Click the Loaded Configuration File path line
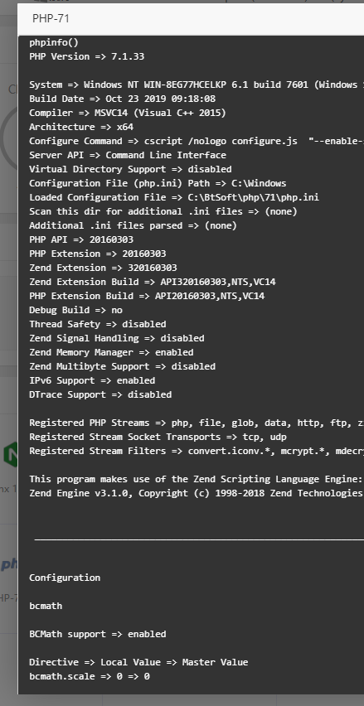The width and height of the screenshot is (364, 706). (x=174, y=198)
